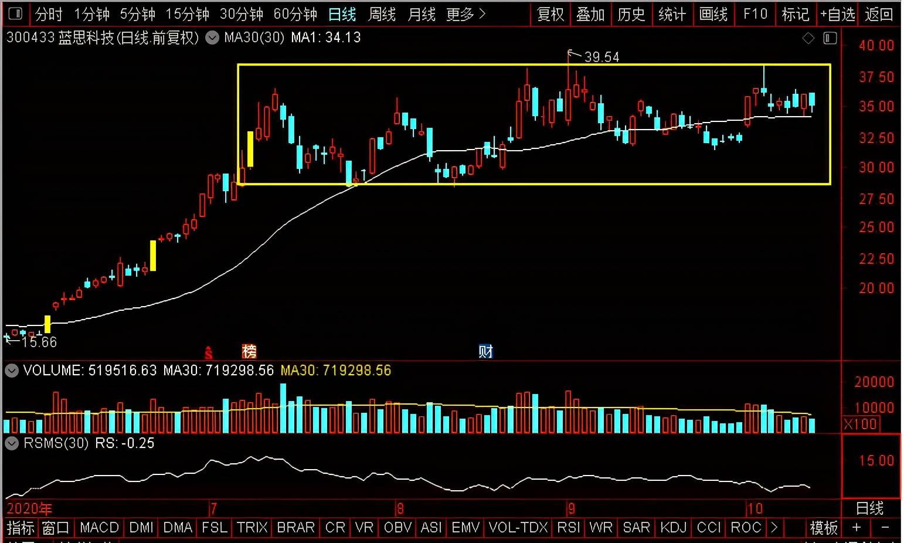Viewport: 904px width, 543px height.
Task: Select the 5分钟 timeframe
Action: tap(138, 14)
